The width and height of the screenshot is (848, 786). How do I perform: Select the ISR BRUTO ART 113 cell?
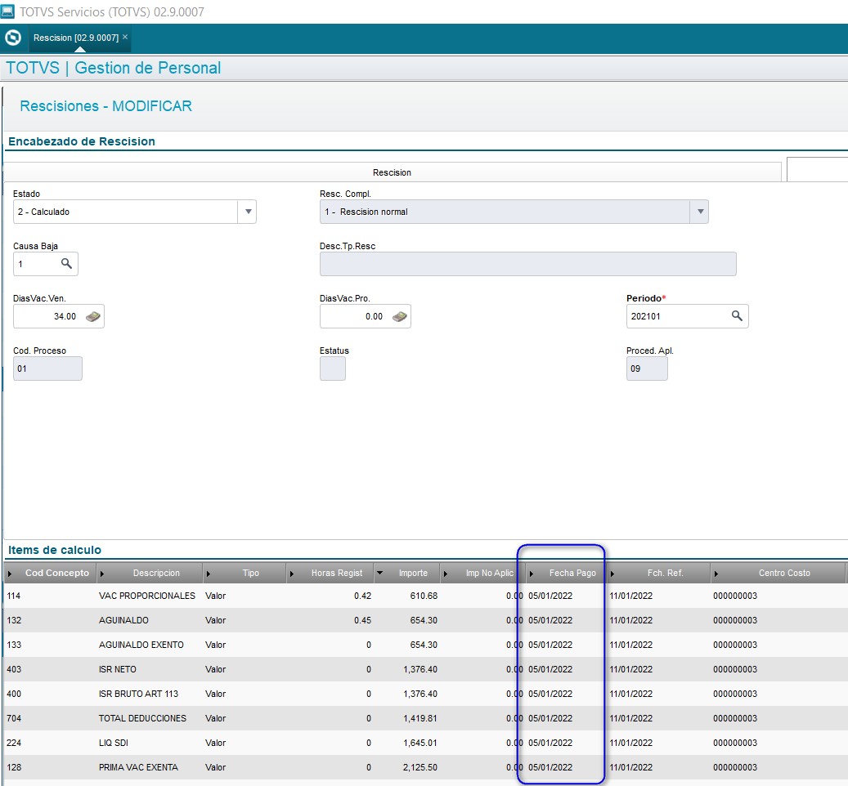pyautogui.click(x=138, y=694)
